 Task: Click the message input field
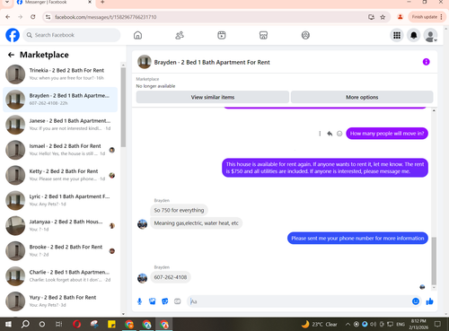pos(299,301)
